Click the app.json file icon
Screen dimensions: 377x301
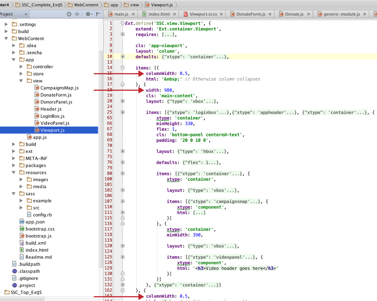coord(22,222)
